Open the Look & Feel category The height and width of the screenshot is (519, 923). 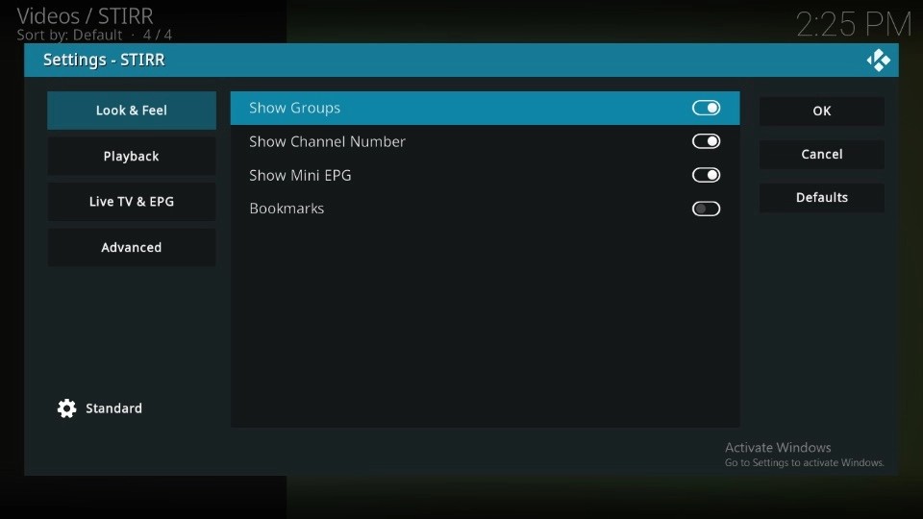click(132, 110)
